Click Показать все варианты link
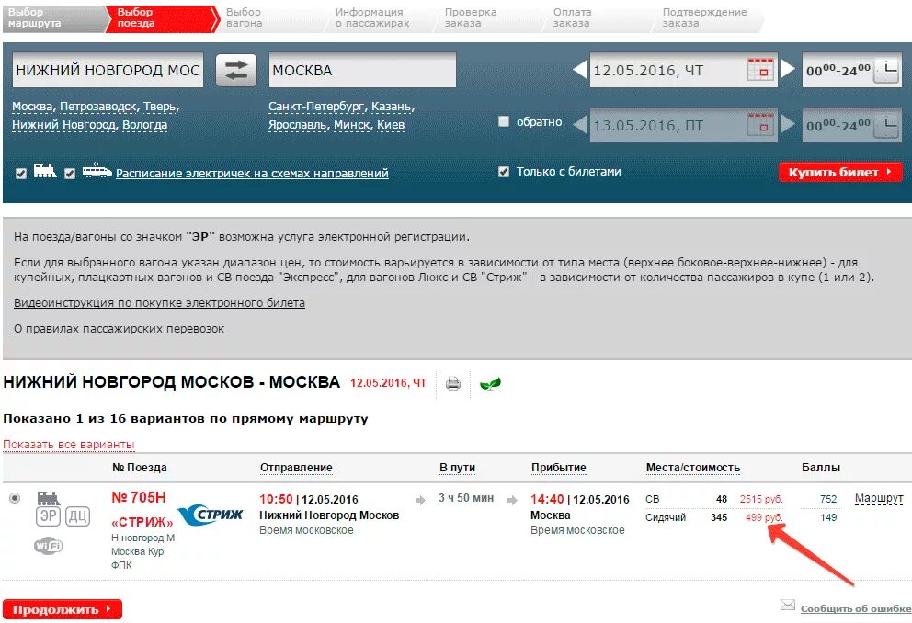 tap(69, 445)
